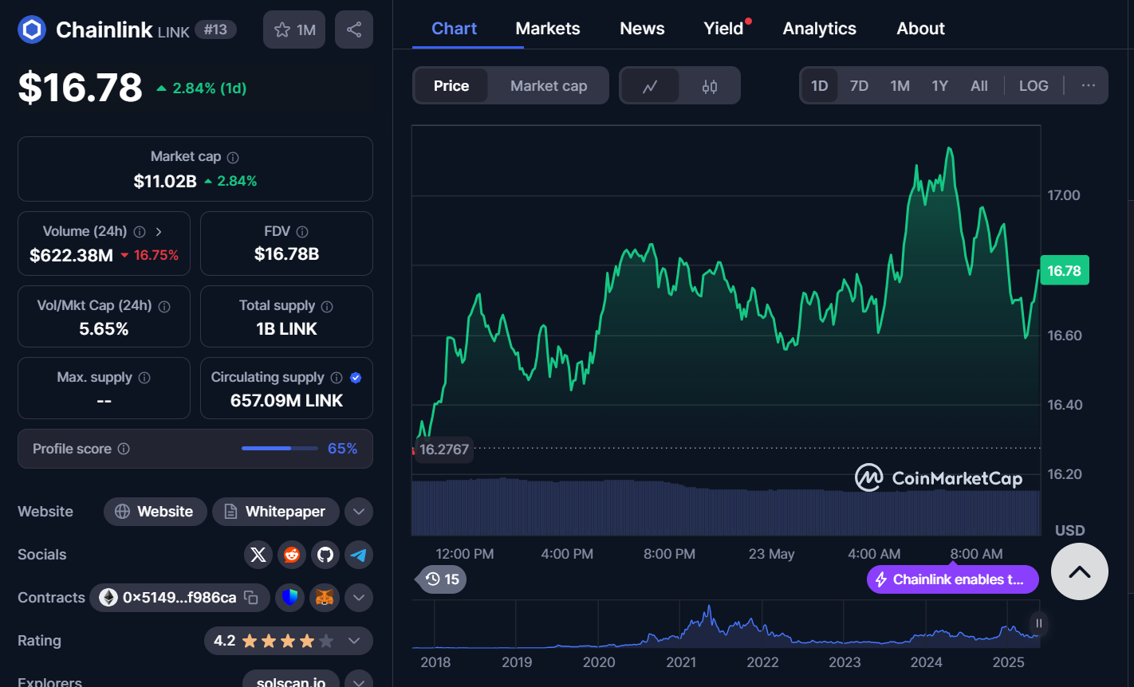This screenshot has width=1134, height=687.
Task: Click the verified checkmark badge icon
Action: tap(356, 378)
